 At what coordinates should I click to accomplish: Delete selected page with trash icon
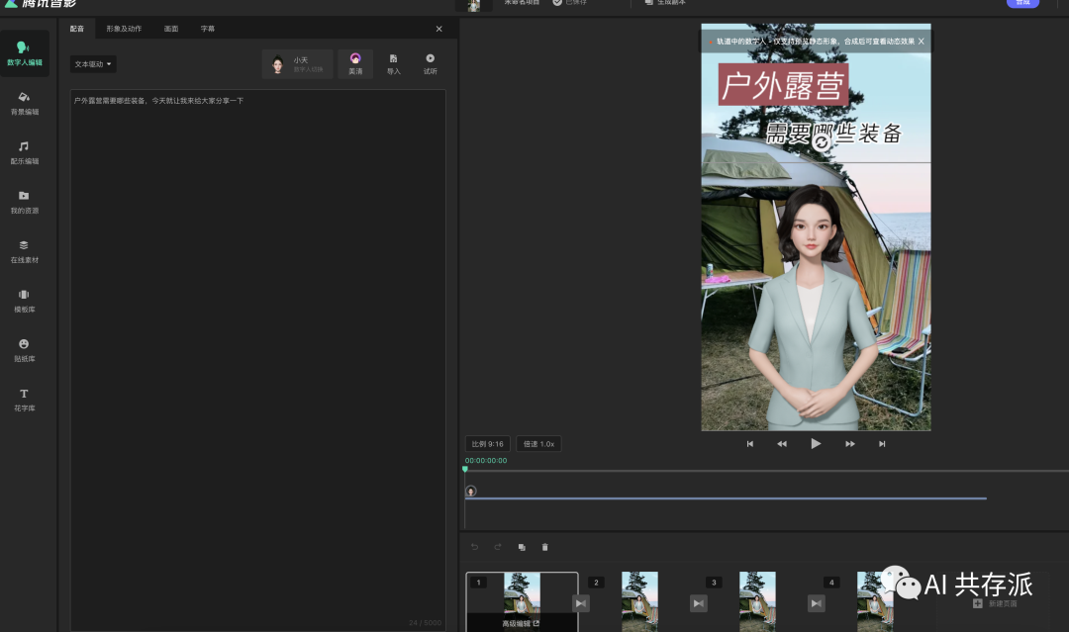point(544,547)
